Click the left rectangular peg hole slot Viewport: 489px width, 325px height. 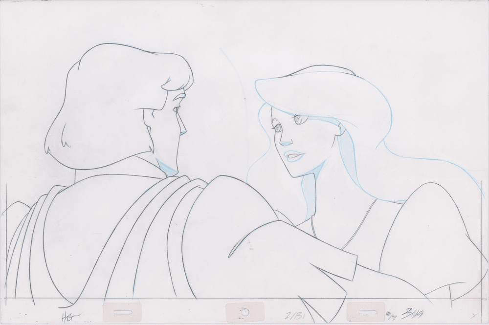click(123, 311)
